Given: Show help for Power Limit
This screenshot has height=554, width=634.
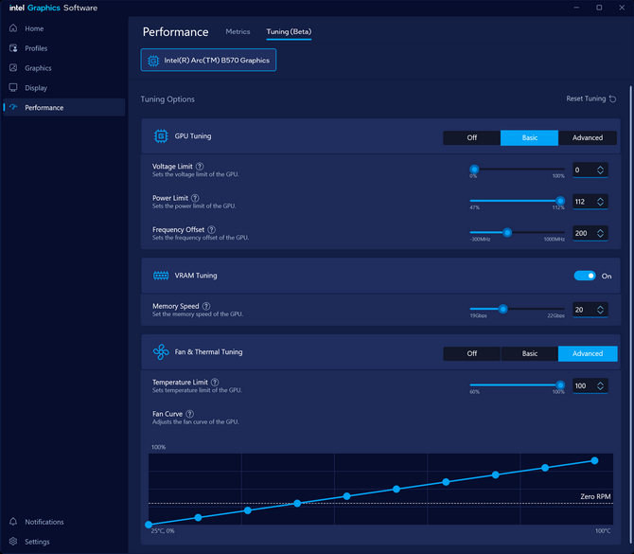Looking at the screenshot, I should [195, 198].
